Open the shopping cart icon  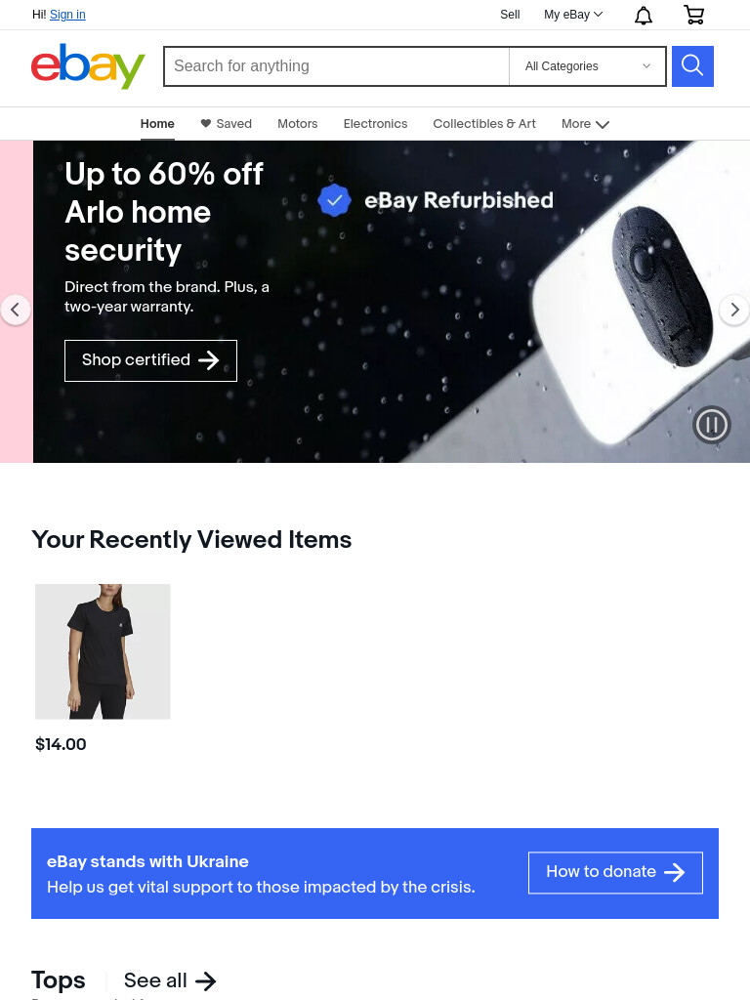click(694, 15)
